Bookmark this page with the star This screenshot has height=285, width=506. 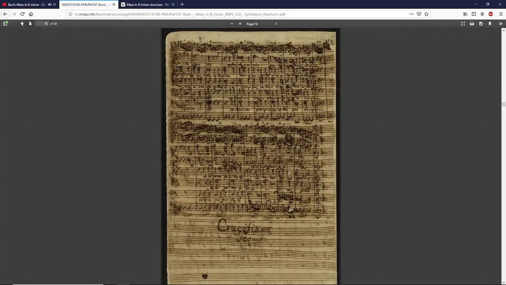coord(426,14)
